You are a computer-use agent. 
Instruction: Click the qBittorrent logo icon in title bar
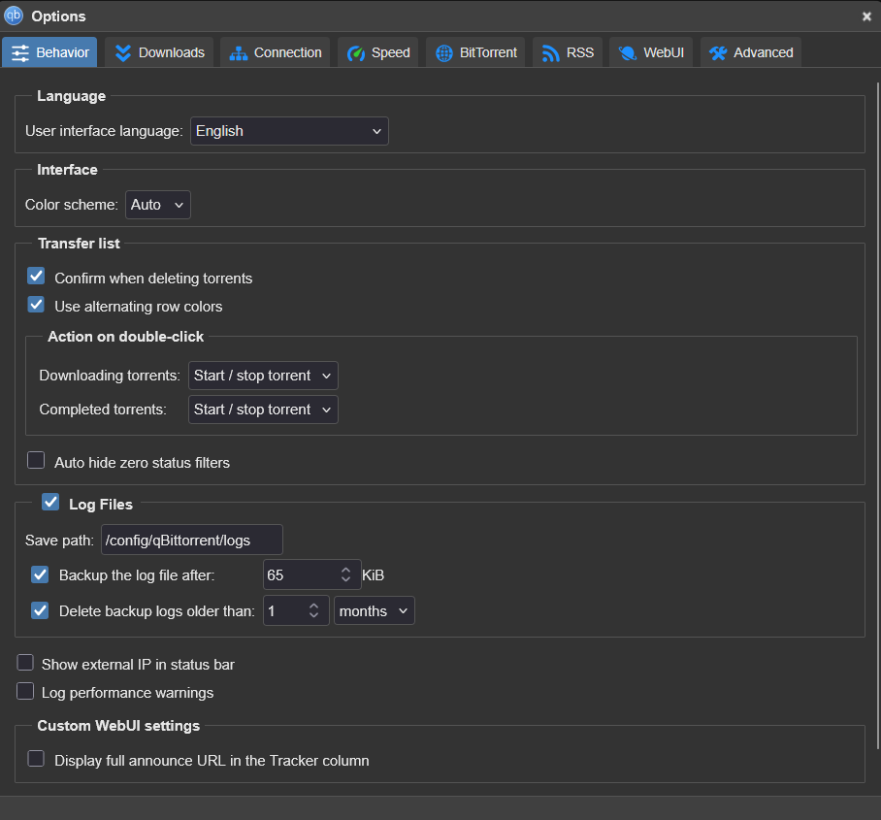click(14, 16)
